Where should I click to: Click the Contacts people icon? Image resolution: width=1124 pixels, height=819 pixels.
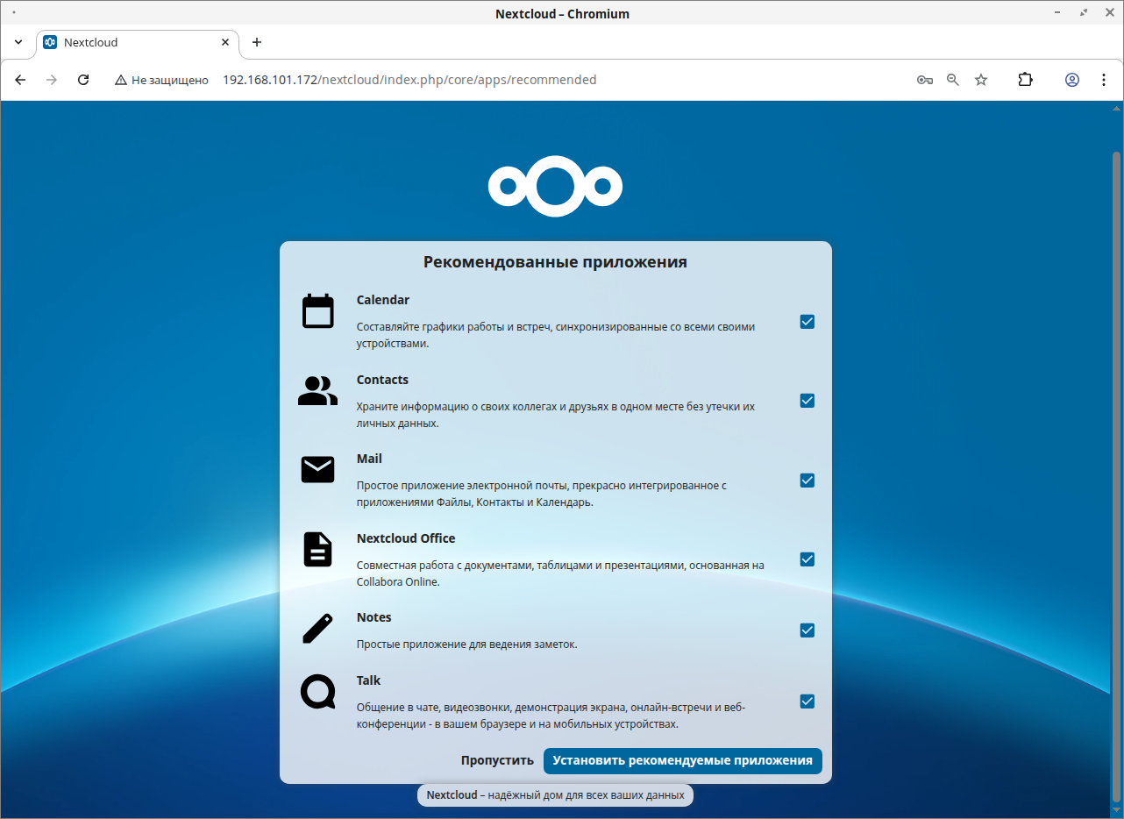[317, 391]
